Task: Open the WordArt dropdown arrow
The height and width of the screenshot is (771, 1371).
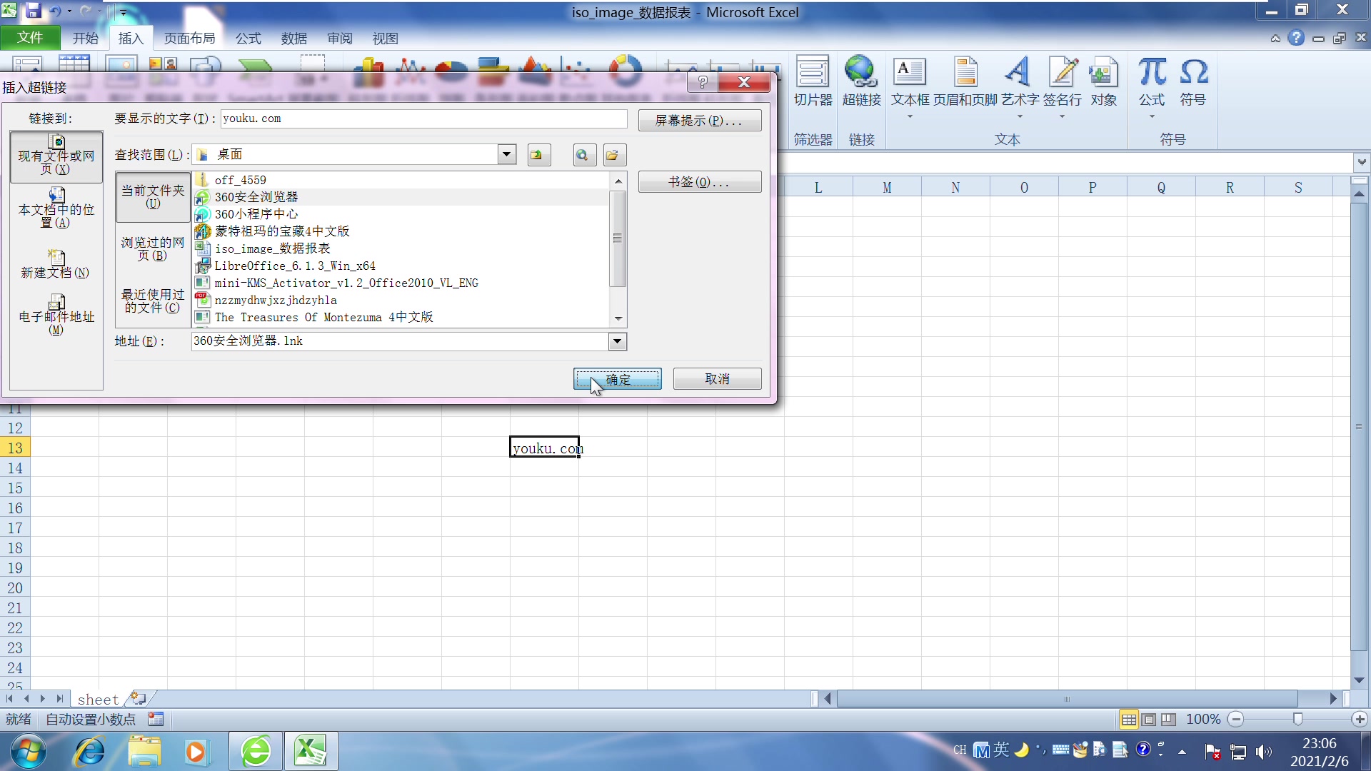Action: coord(1020,116)
